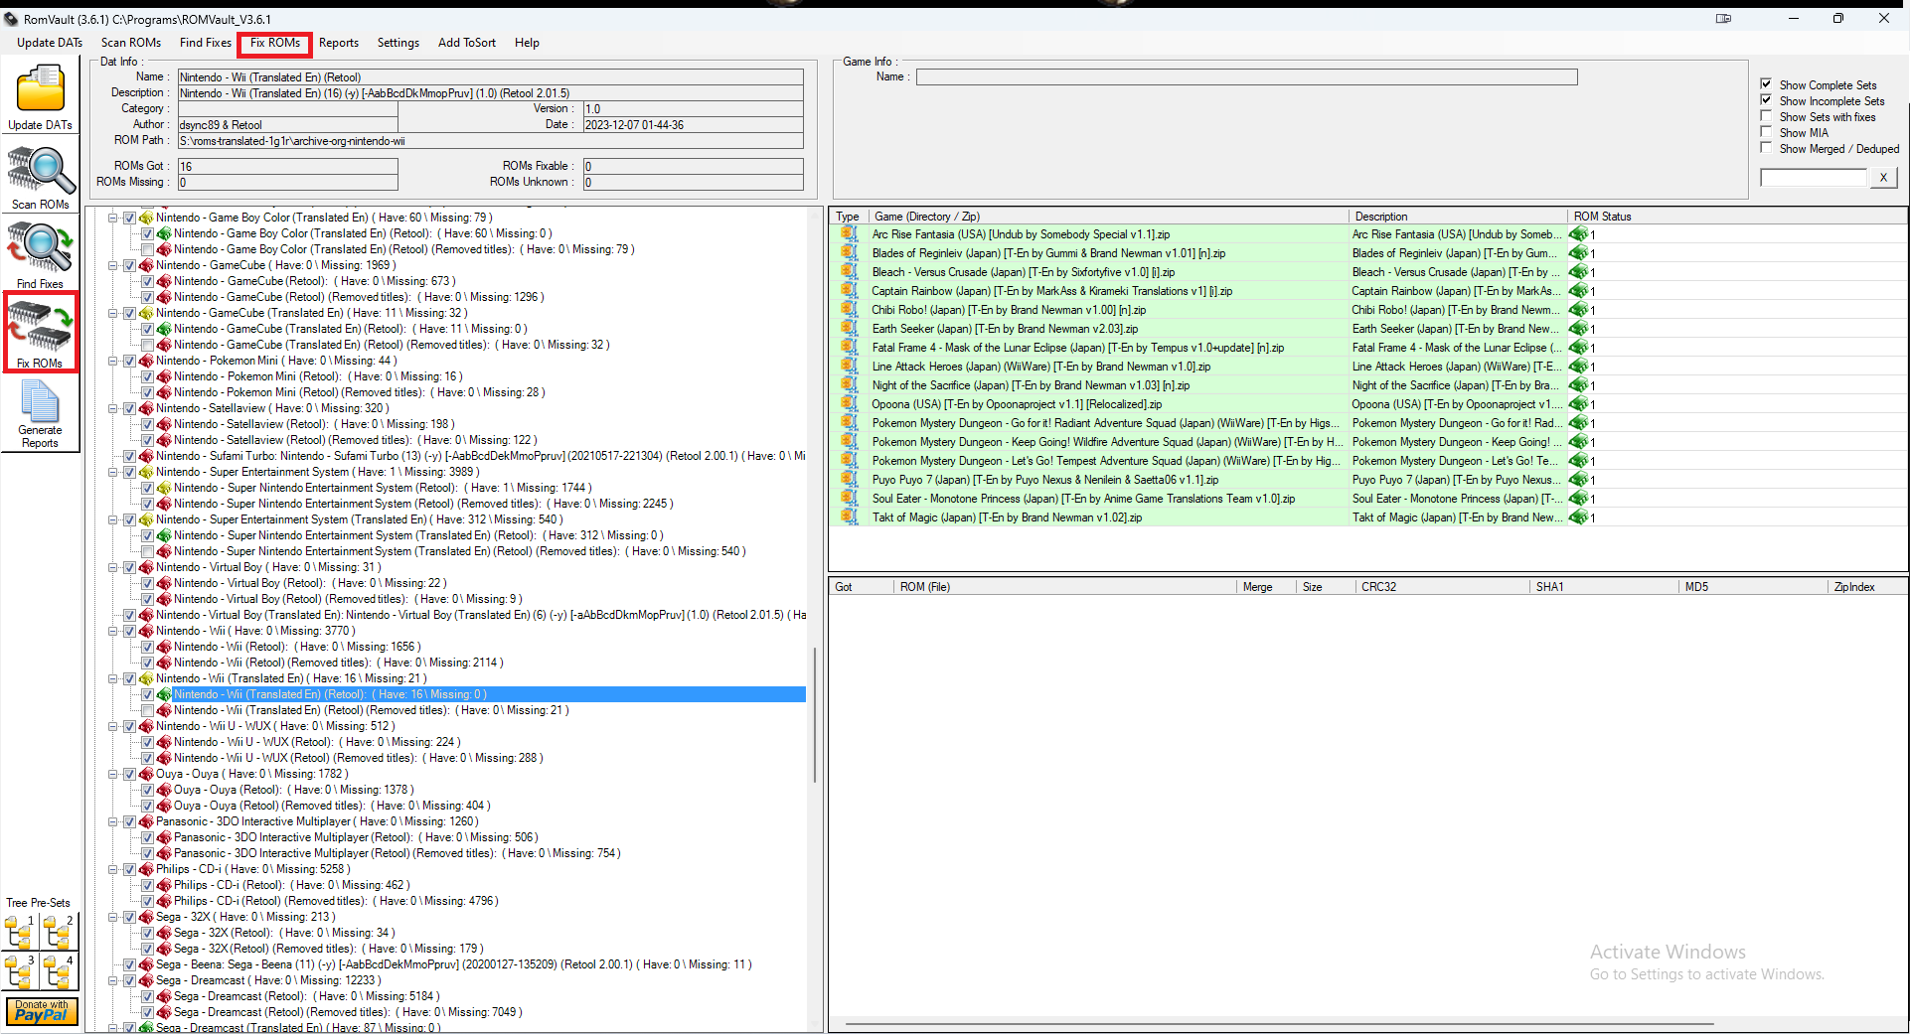
Task: Select Tree Pre-Set 1 icon
Action: (x=20, y=933)
